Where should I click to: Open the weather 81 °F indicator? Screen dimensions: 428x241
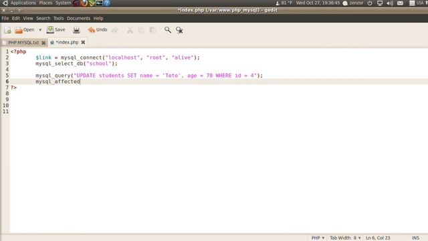284,3
